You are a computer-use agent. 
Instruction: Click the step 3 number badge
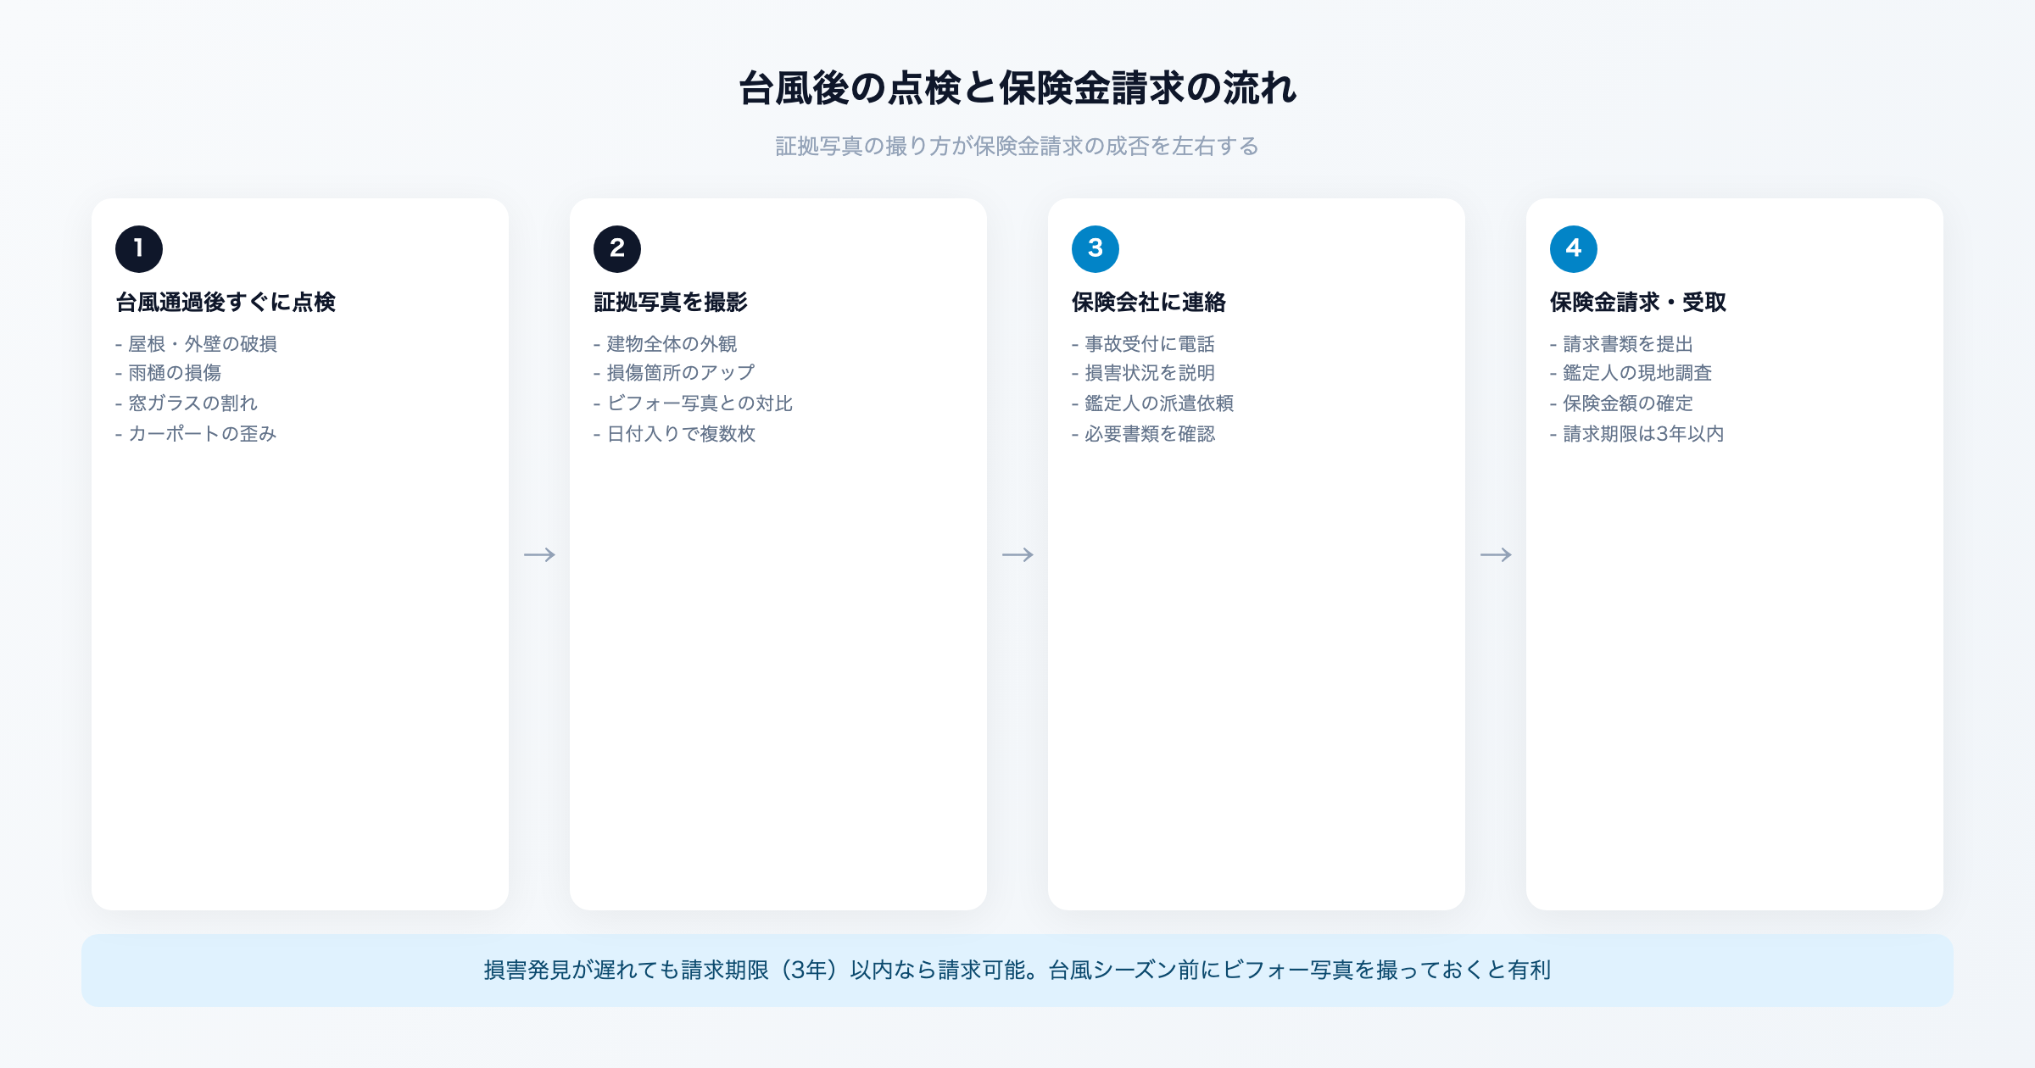pyautogui.click(x=1096, y=249)
